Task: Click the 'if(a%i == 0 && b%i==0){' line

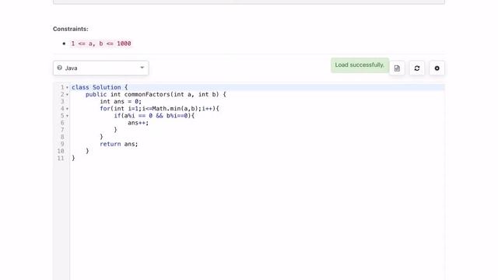Action: click(x=154, y=116)
